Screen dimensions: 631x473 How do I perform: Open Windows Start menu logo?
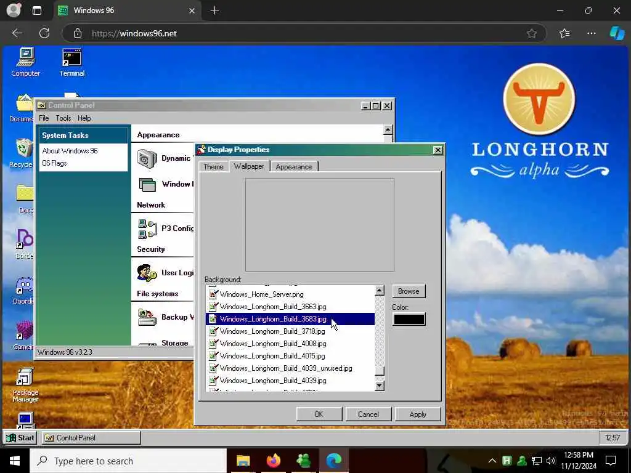pos(15,461)
